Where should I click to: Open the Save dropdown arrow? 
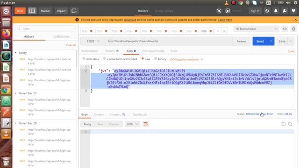point(291,41)
